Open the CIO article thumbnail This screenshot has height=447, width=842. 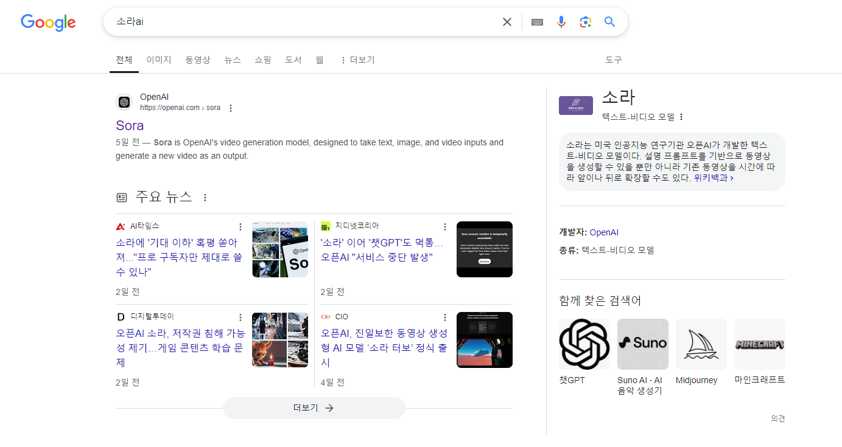[485, 340]
